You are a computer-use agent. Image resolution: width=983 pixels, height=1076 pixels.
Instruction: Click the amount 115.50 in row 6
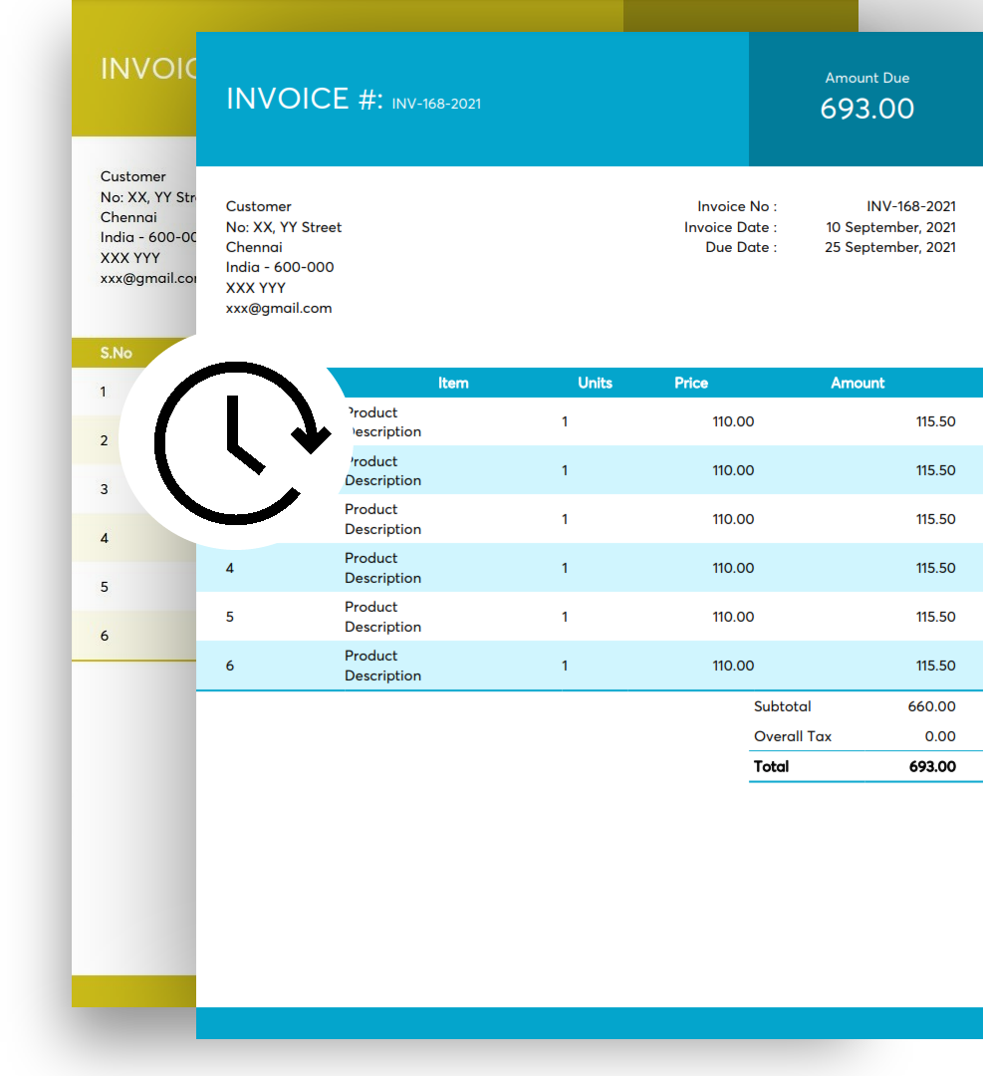click(x=935, y=666)
